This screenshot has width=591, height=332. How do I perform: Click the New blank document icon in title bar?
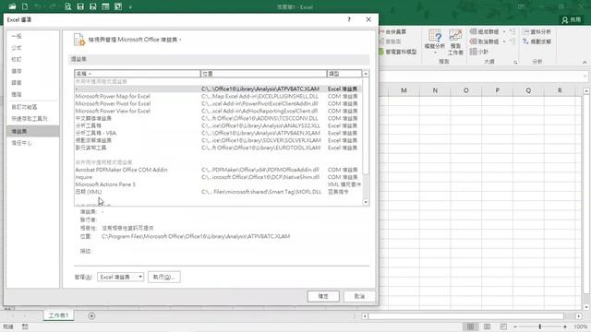coord(25,6)
